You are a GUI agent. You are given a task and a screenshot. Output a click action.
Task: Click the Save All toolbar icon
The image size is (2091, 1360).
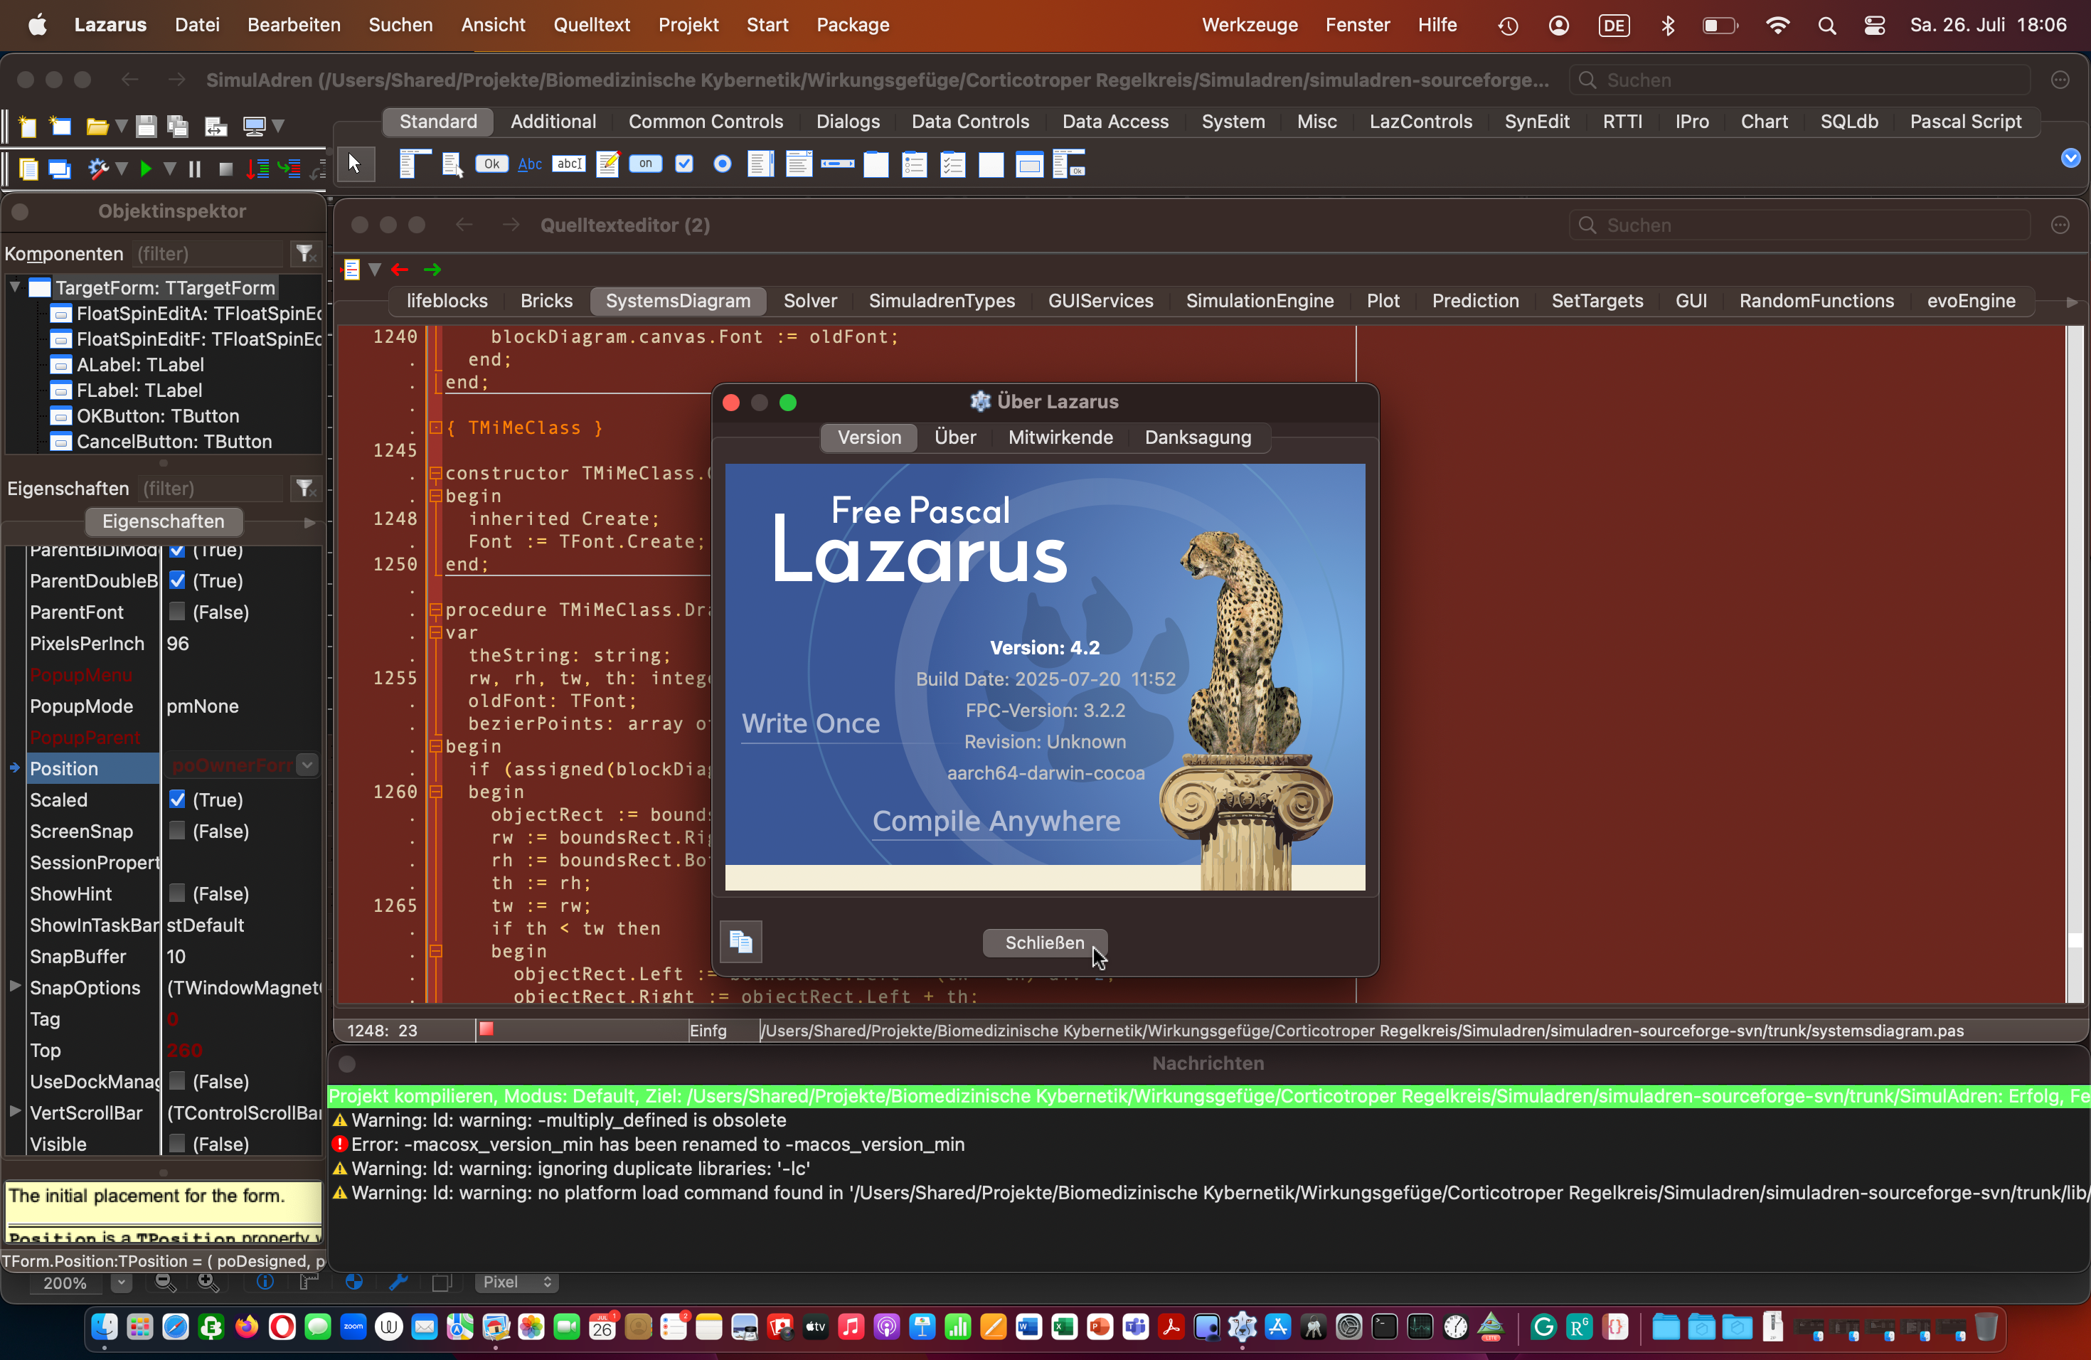click(x=179, y=127)
